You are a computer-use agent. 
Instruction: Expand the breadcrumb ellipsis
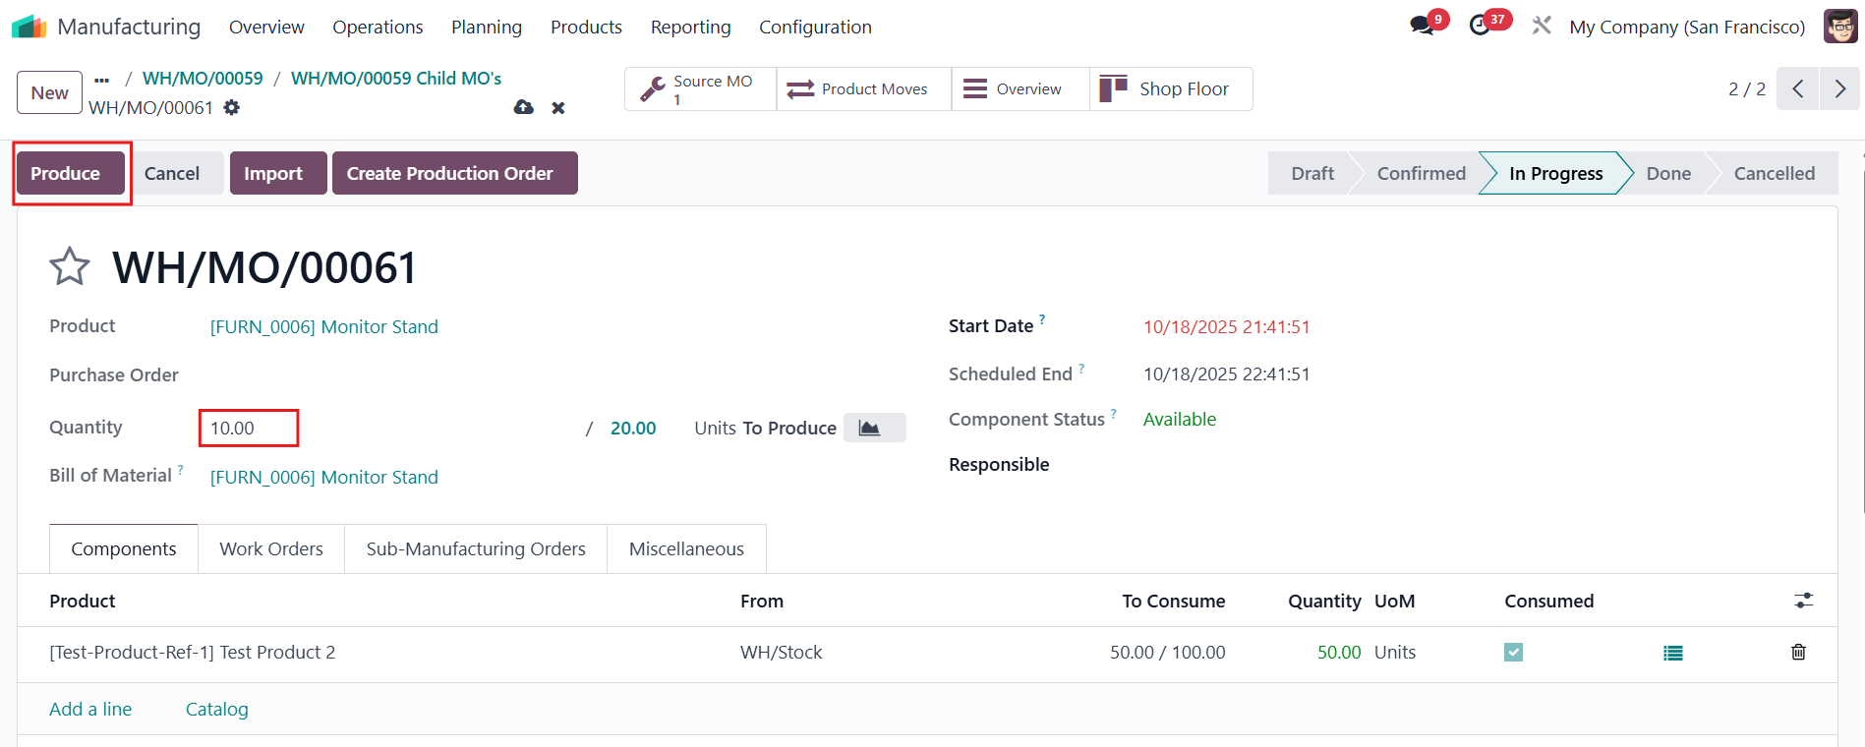point(102,79)
